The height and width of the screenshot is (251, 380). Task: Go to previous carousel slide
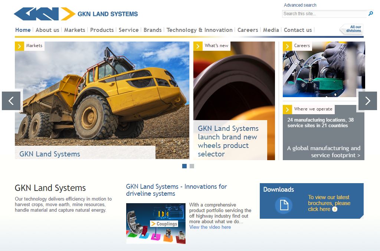(11, 101)
